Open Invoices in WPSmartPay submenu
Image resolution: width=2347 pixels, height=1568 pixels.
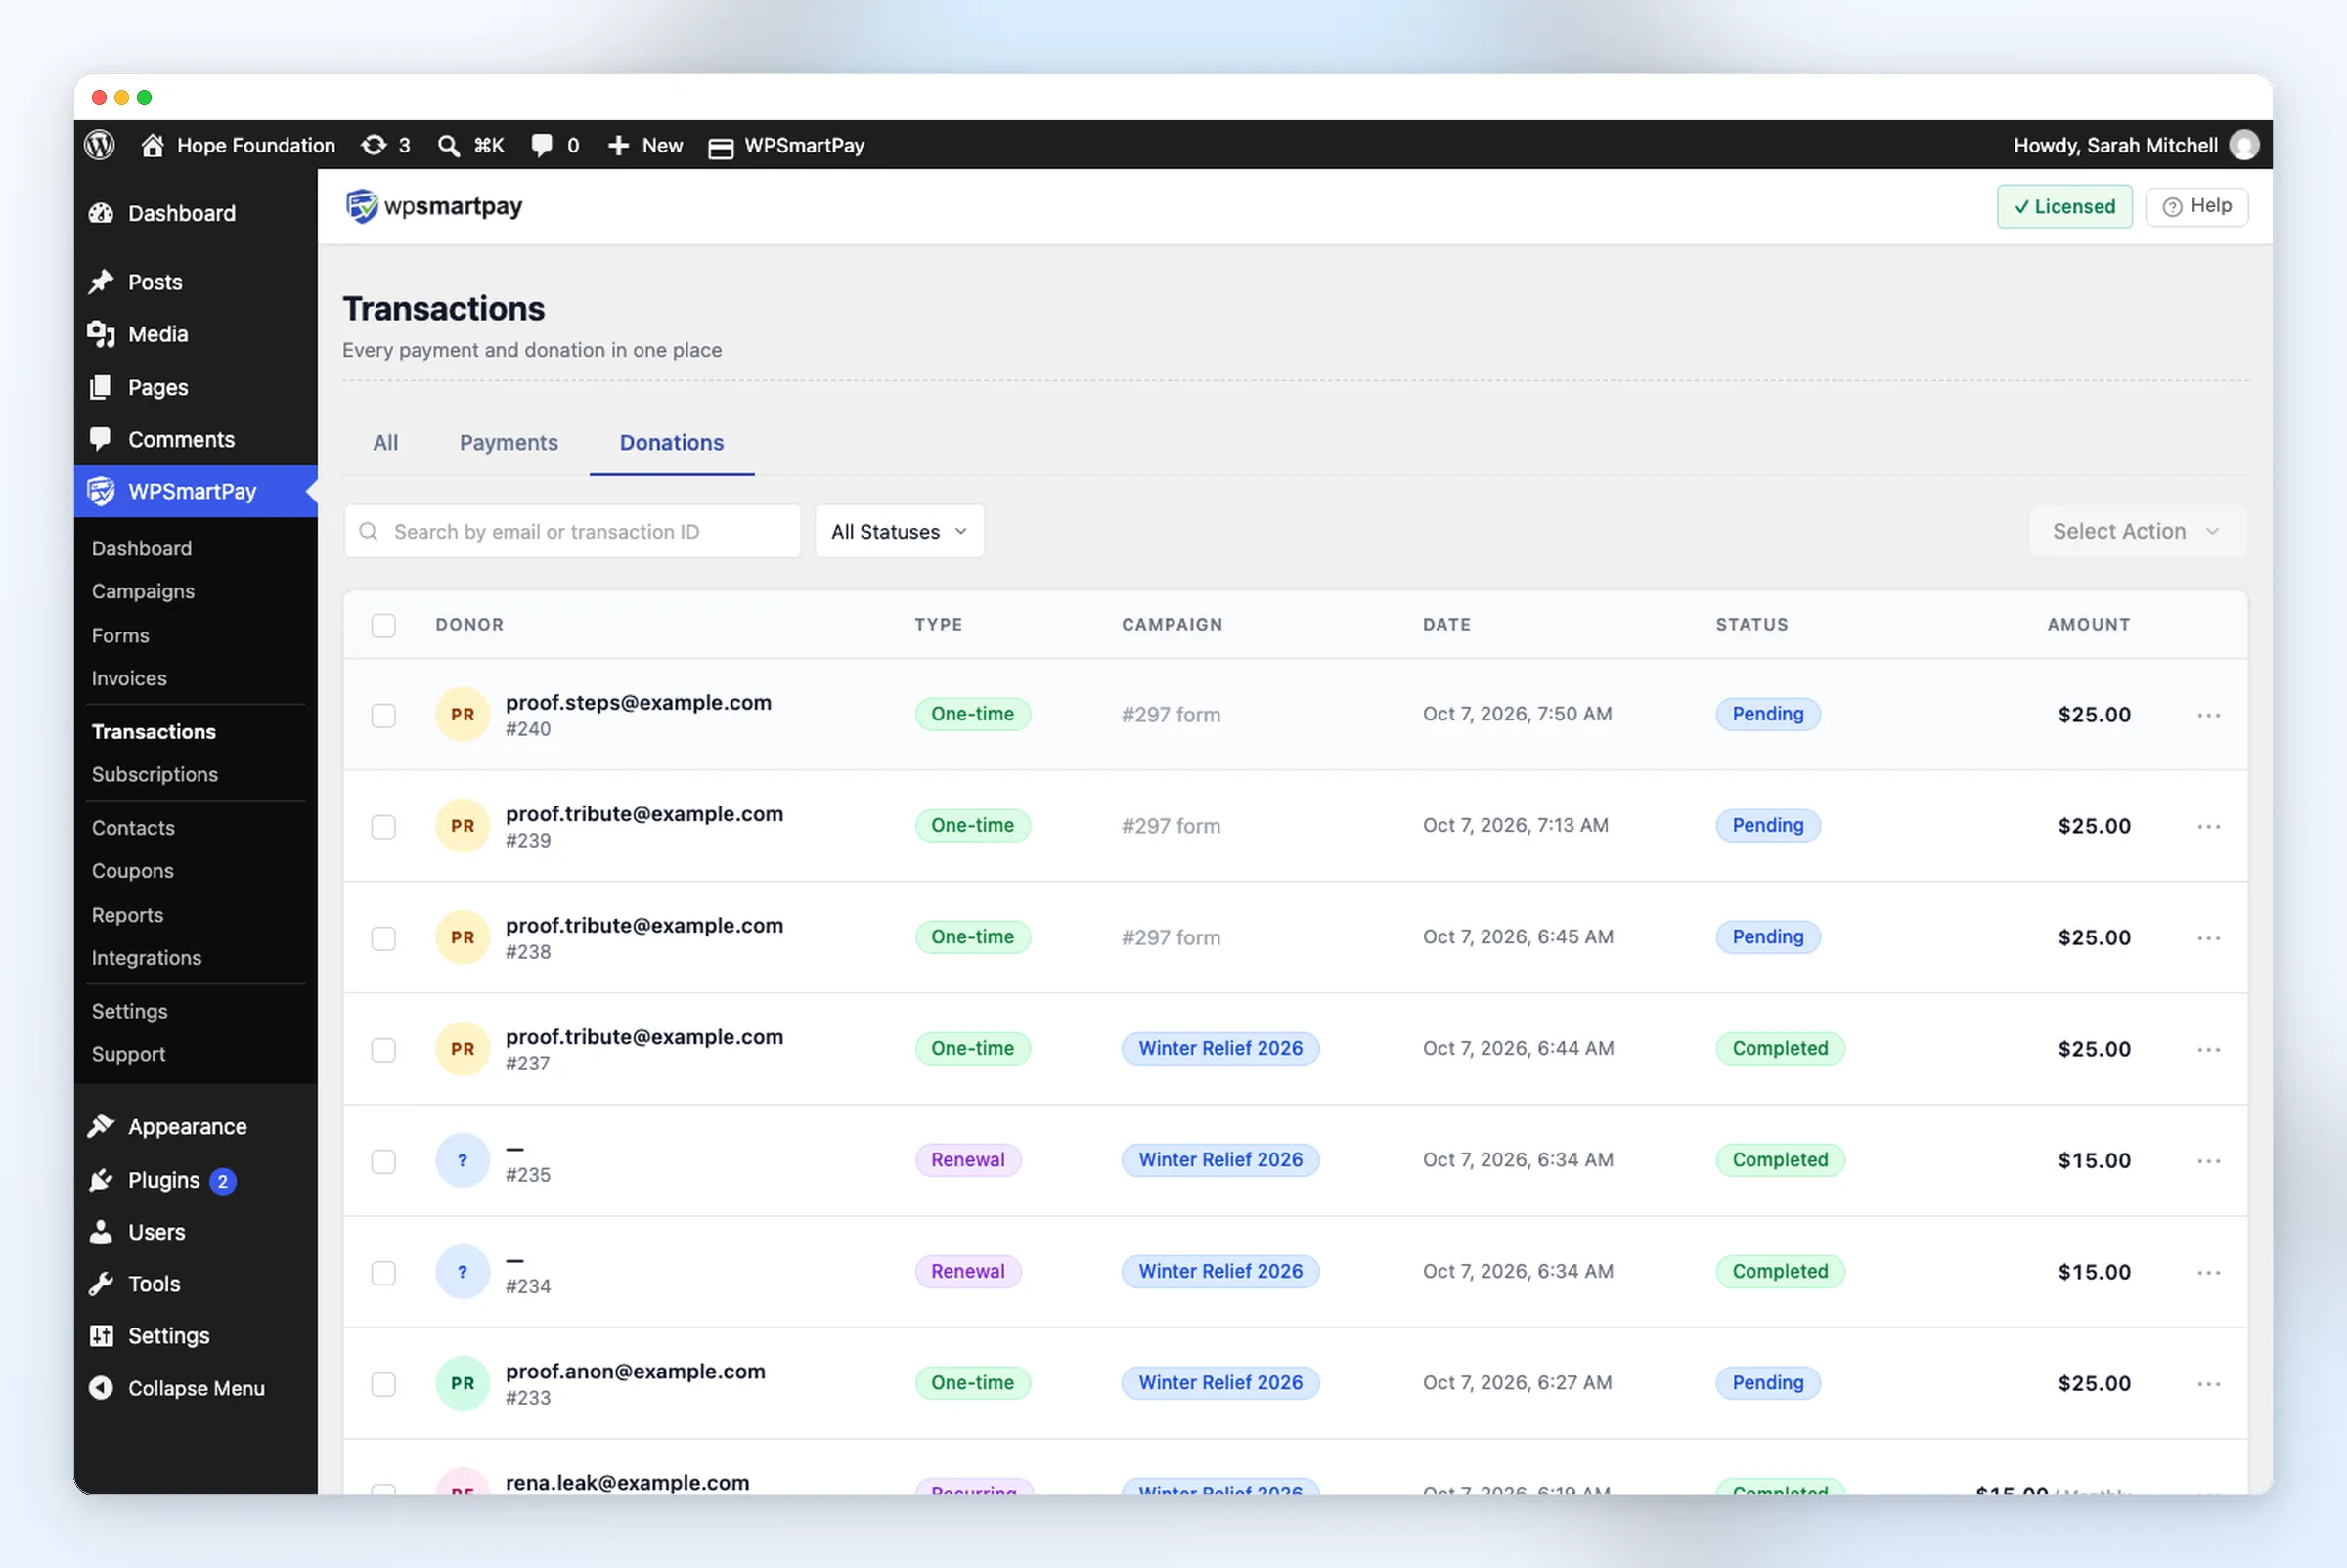[x=129, y=678]
